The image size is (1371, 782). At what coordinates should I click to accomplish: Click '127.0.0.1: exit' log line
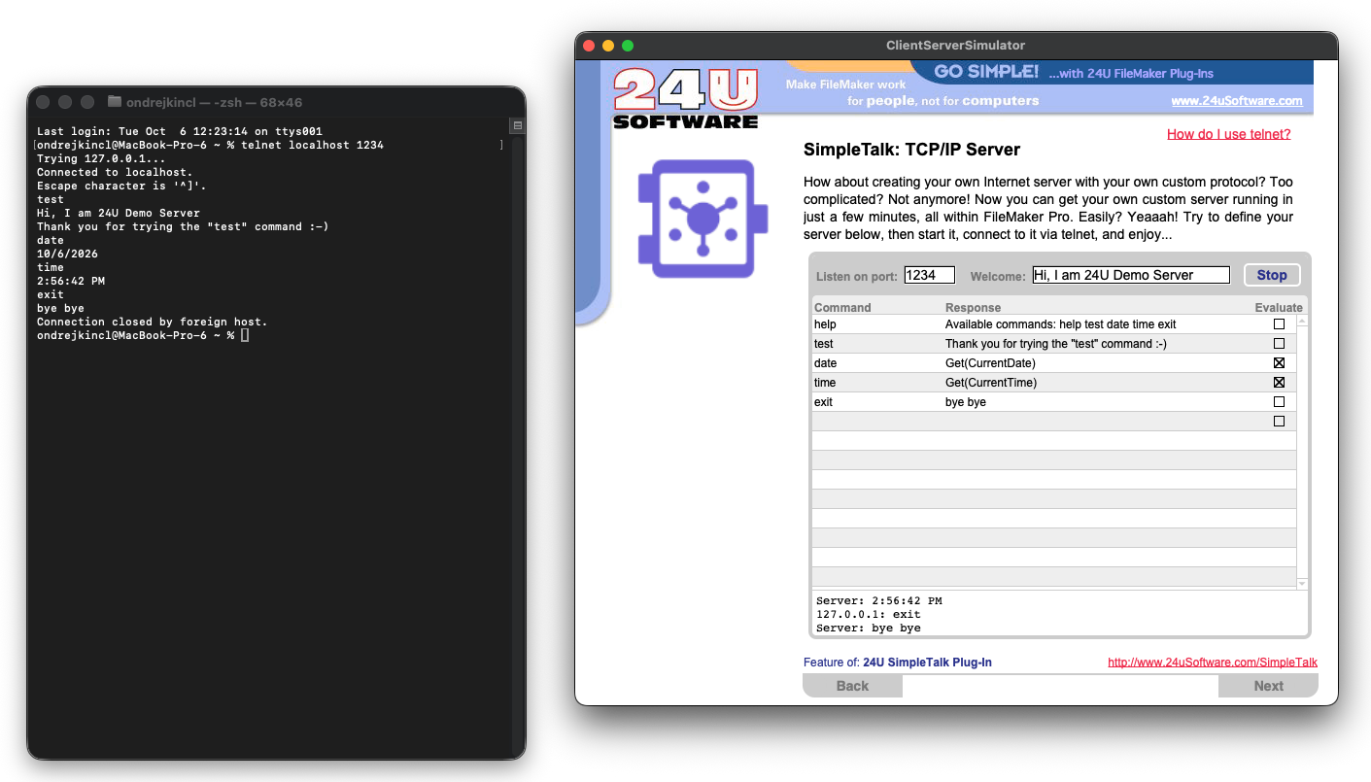[x=868, y=614]
